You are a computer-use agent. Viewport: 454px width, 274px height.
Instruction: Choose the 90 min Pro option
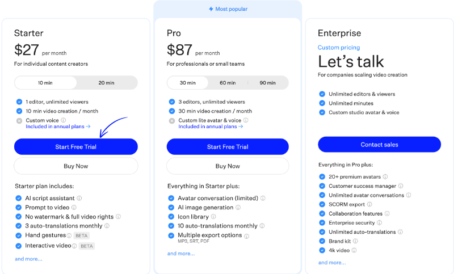(267, 83)
